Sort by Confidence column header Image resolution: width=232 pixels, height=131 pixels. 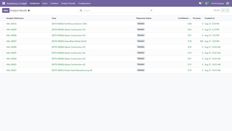[184, 18]
